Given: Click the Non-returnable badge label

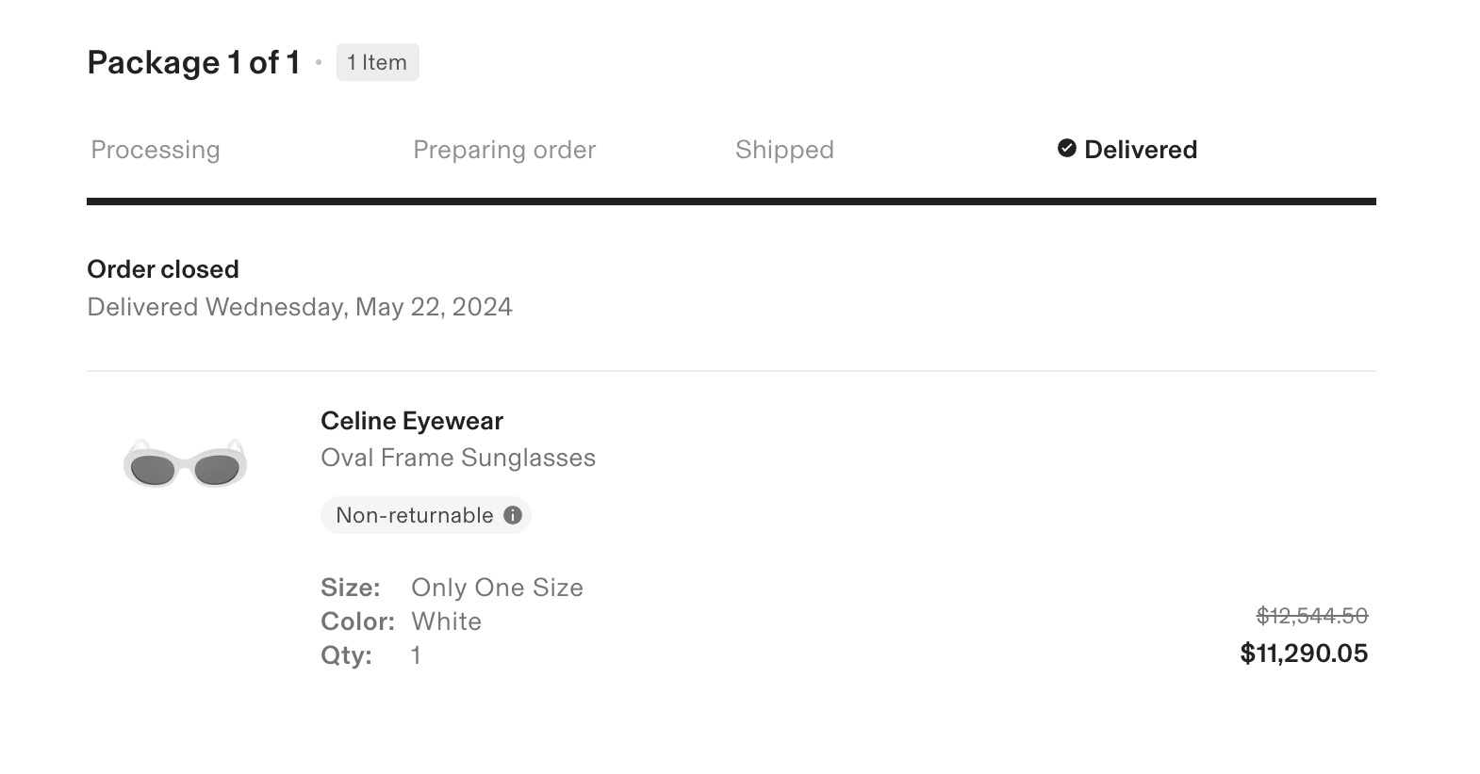Looking at the screenshot, I should (x=415, y=515).
